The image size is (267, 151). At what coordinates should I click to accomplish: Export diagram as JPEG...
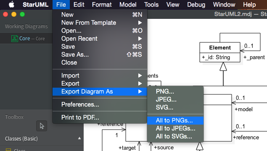[175, 99]
